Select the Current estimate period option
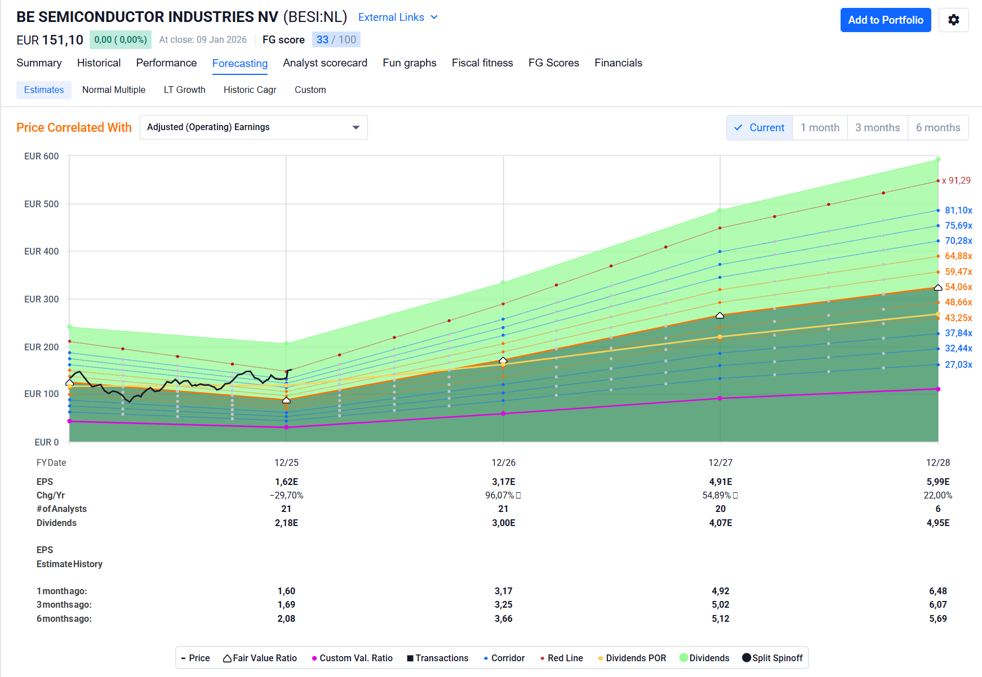982x677 pixels. pos(759,128)
